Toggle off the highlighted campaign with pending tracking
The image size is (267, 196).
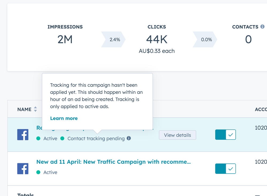tap(225, 135)
